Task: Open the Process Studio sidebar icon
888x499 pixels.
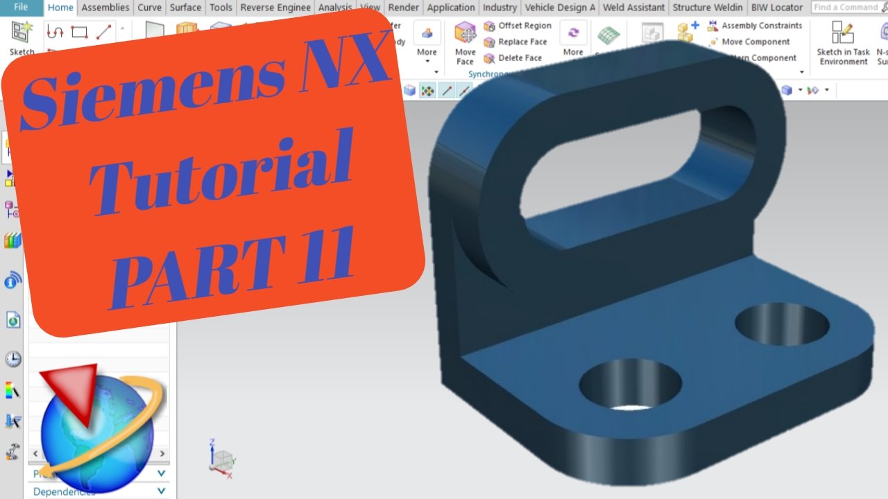Action: [x=12, y=421]
